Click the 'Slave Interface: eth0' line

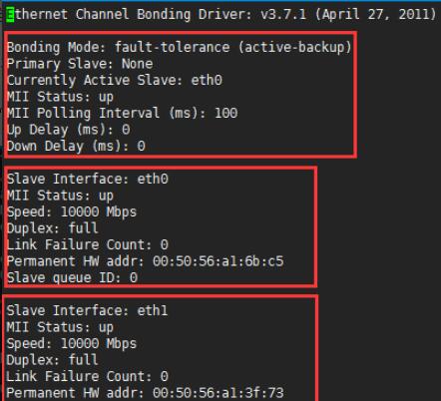point(88,179)
